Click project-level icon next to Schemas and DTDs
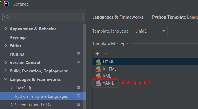Viewport: 198px width, 109px height. click(x=78, y=104)
